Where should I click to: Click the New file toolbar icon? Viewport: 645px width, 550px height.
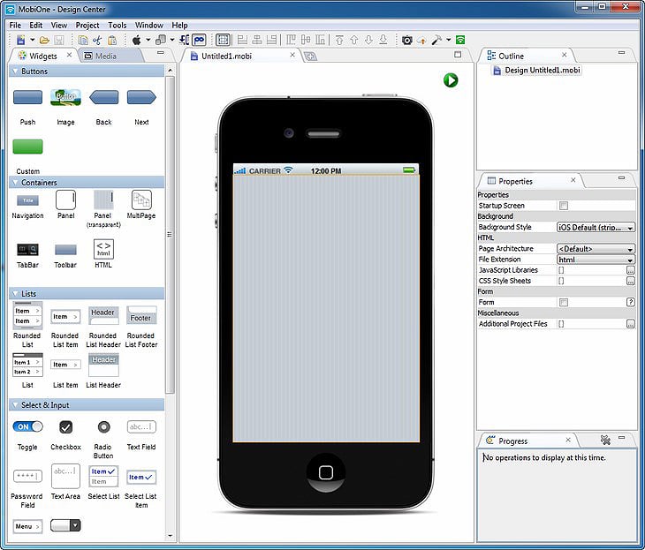coord(20,40)
